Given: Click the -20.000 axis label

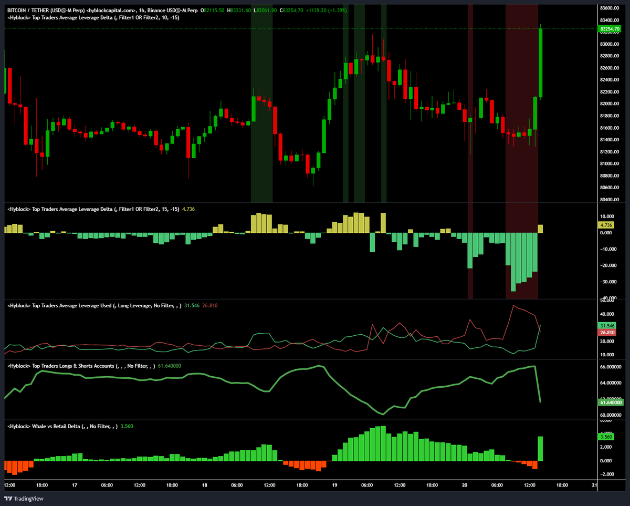Looking at the screenshot, I should (608, 265).
